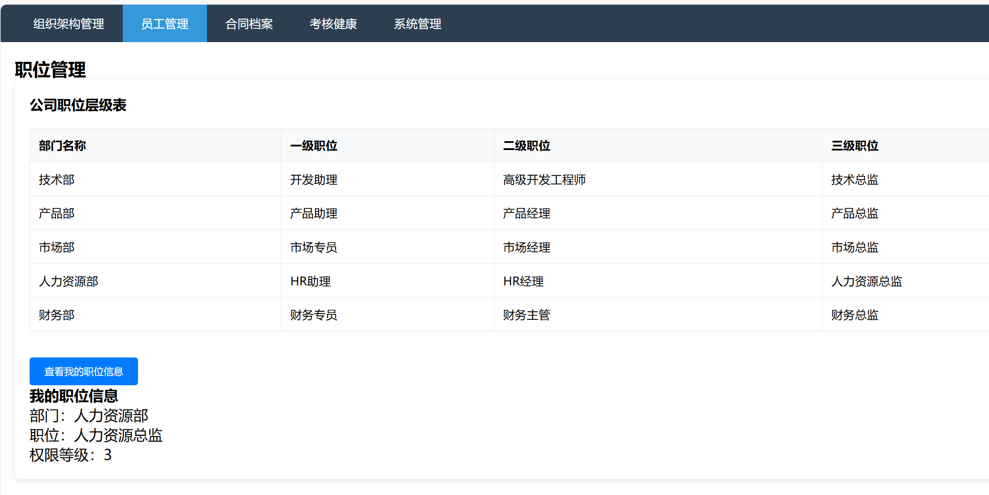989x495 pixels.
Task: Select the 技术部 department cell
Action: pos(56,180)
